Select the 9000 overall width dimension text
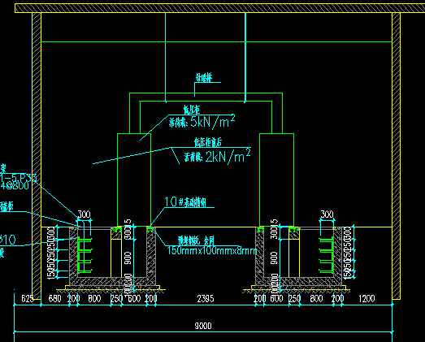Viewport: 425px width, 342px height. (x=203, y=326)
